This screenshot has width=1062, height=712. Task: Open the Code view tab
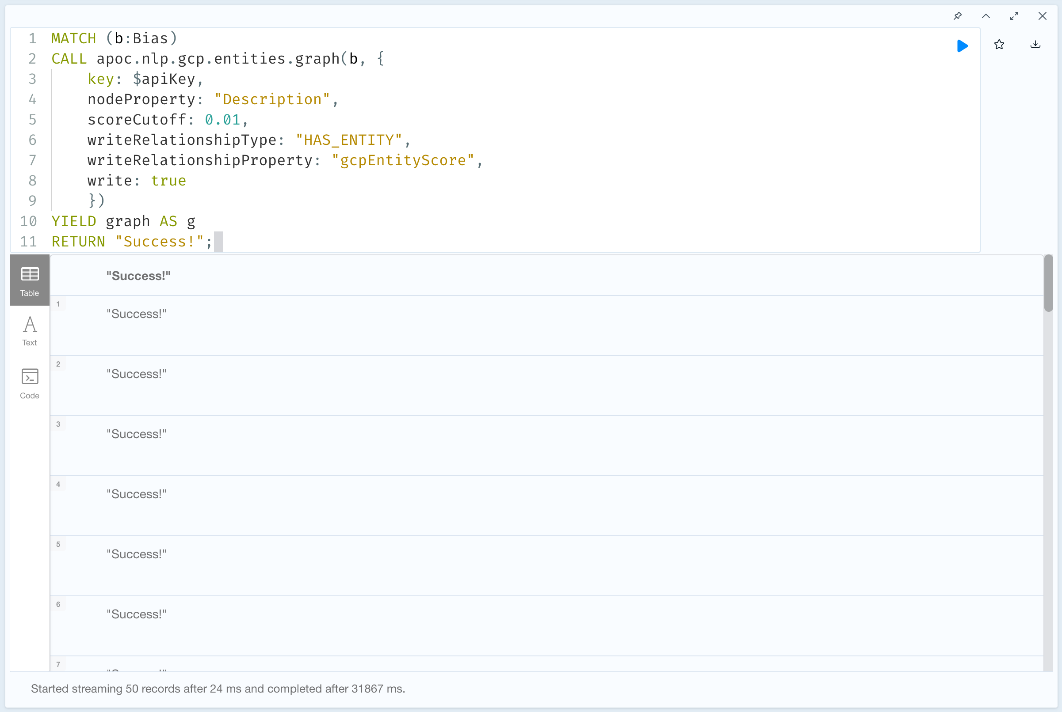[x=30, y=384]
